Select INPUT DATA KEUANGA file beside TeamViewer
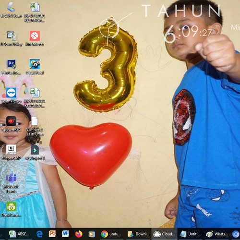240x240 pixels. tap(35, 98)
